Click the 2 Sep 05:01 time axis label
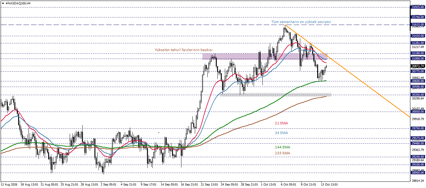 coord(108,185)
